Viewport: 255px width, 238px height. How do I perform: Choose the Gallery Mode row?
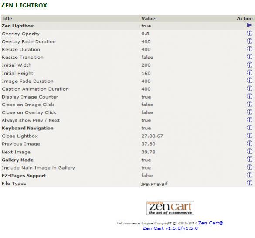[x=127, y=160]
